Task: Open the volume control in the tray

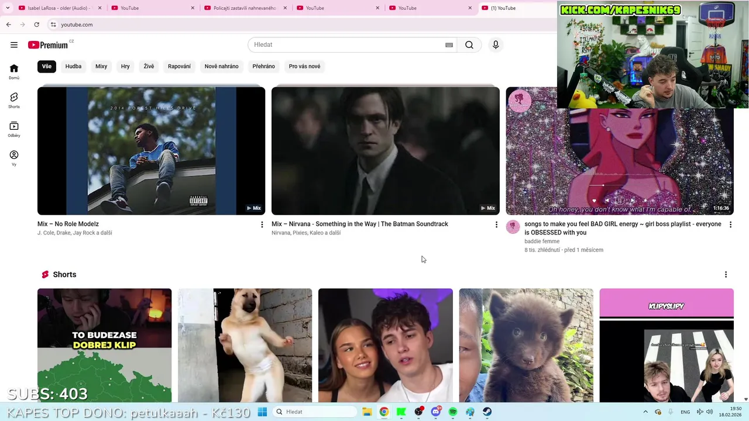Action: (x=709, y=412)
